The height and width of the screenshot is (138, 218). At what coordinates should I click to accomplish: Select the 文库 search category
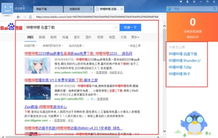coord(123,37)
